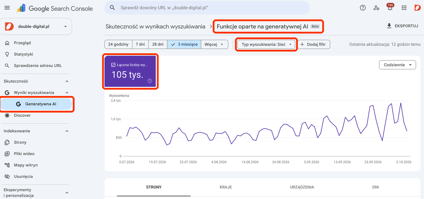This screenshot has width=424, height=199.
Task: Switch to the URZĄDZENIA tab
Action: pos(302,187)
